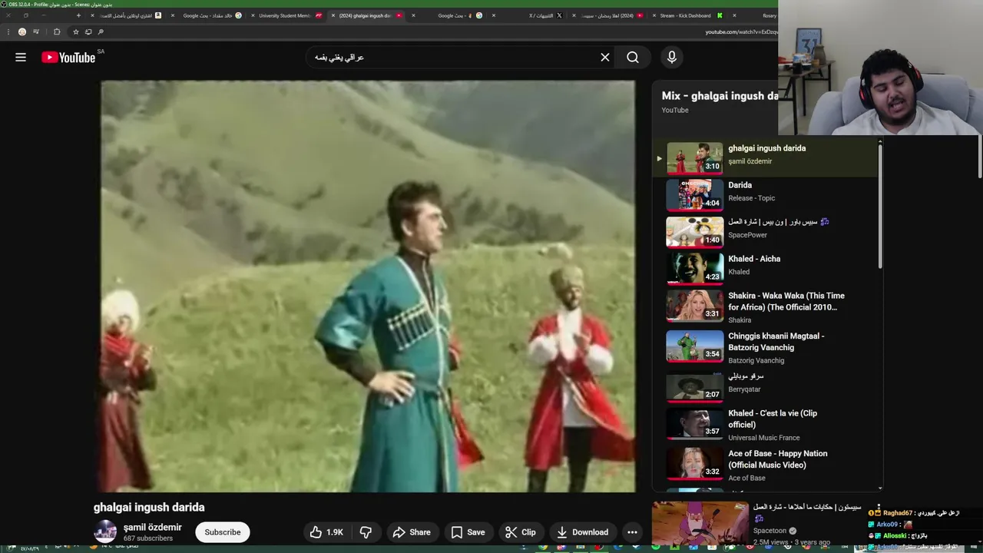Click Spacetoon channel name under recommendation
The image size is (983, 553).
pyautogui.click(x=770, y=531)
